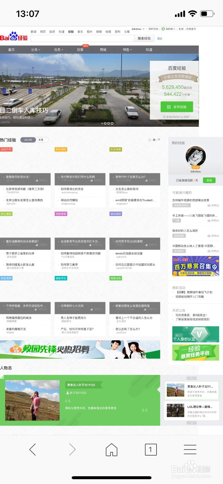Screen dimensions: 223x484
Task: Open the 私信 top link
Action: click(x=181, y=29)
